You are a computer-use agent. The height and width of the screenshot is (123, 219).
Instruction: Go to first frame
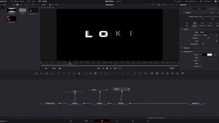[99, 68]
